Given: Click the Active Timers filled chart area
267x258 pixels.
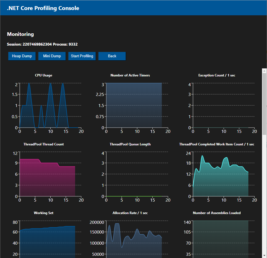Looking at the screenshot, I should (x=134, y=105).
